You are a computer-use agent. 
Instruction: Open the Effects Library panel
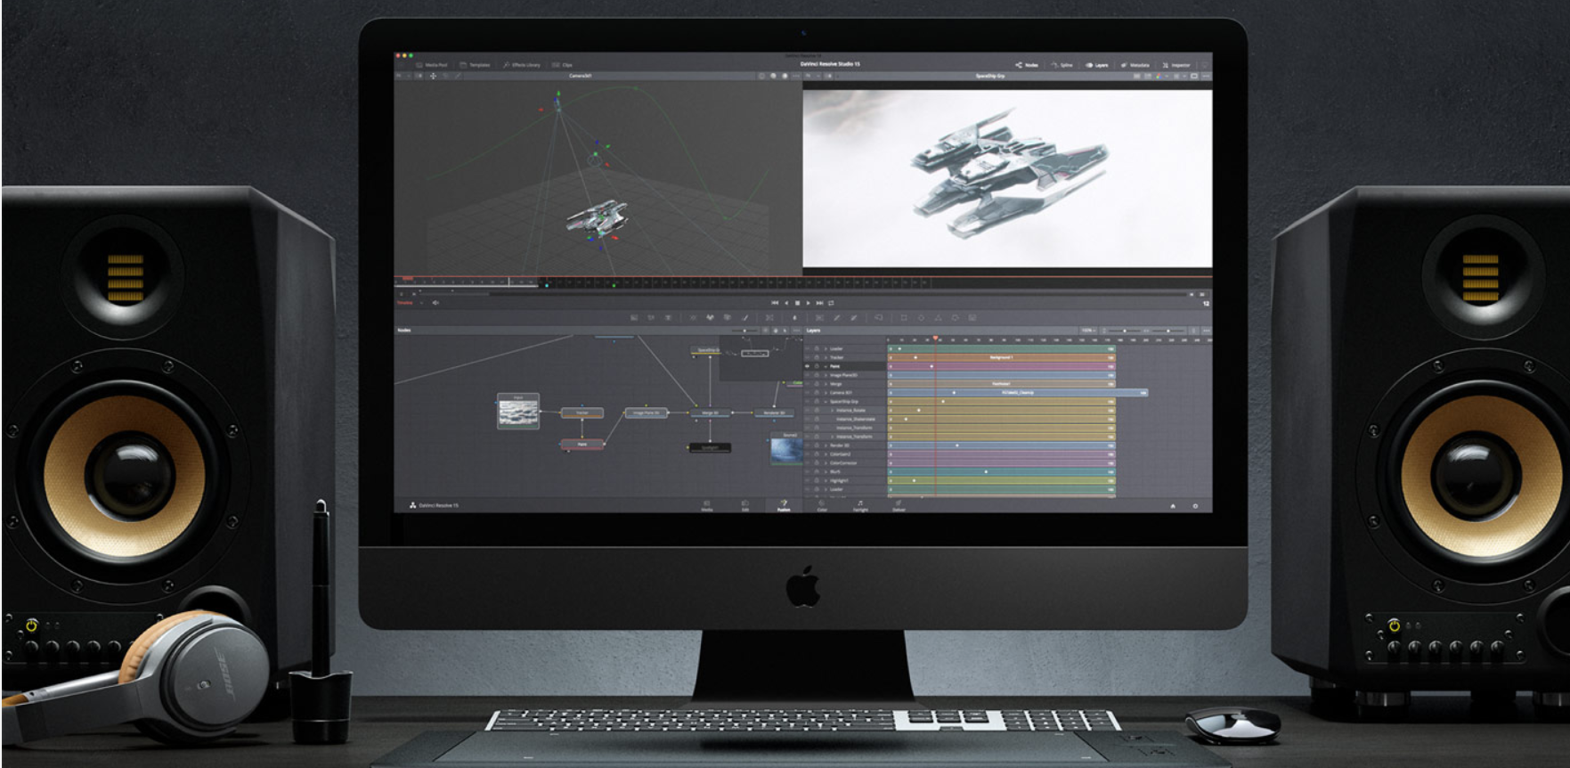tap(523, 65)
